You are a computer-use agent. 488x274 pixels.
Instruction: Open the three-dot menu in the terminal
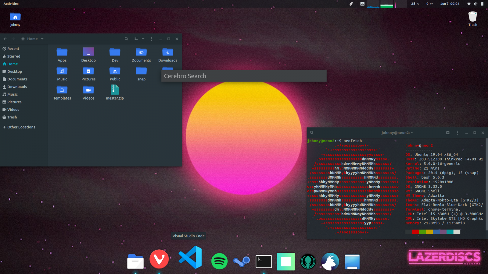click(x=457, y=133)
